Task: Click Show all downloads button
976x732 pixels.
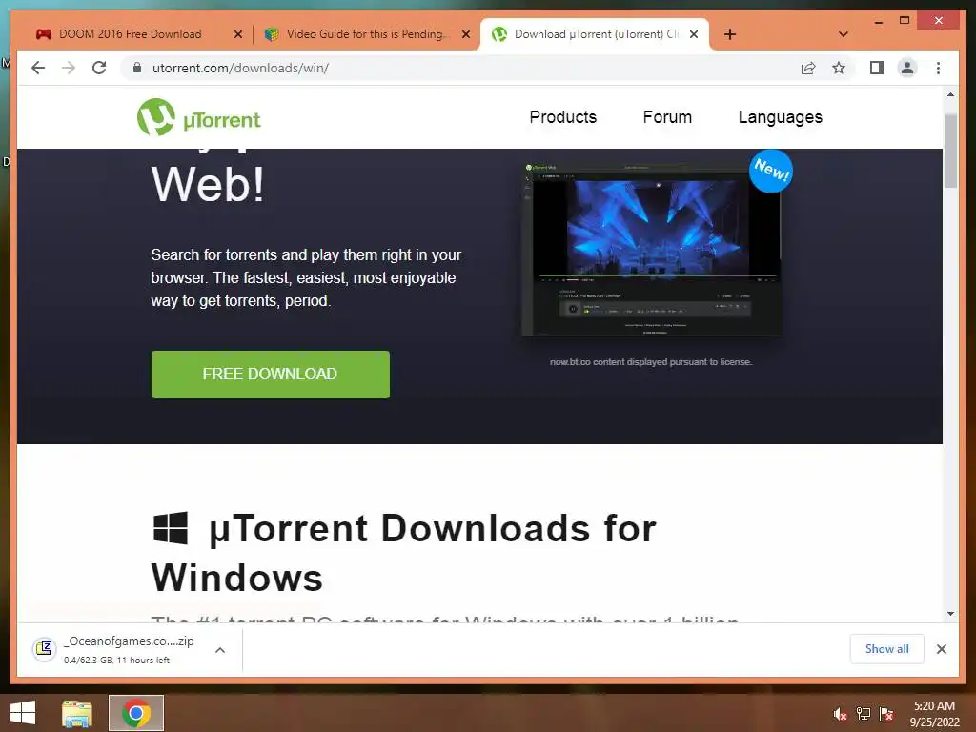Action: coord(886,649)
